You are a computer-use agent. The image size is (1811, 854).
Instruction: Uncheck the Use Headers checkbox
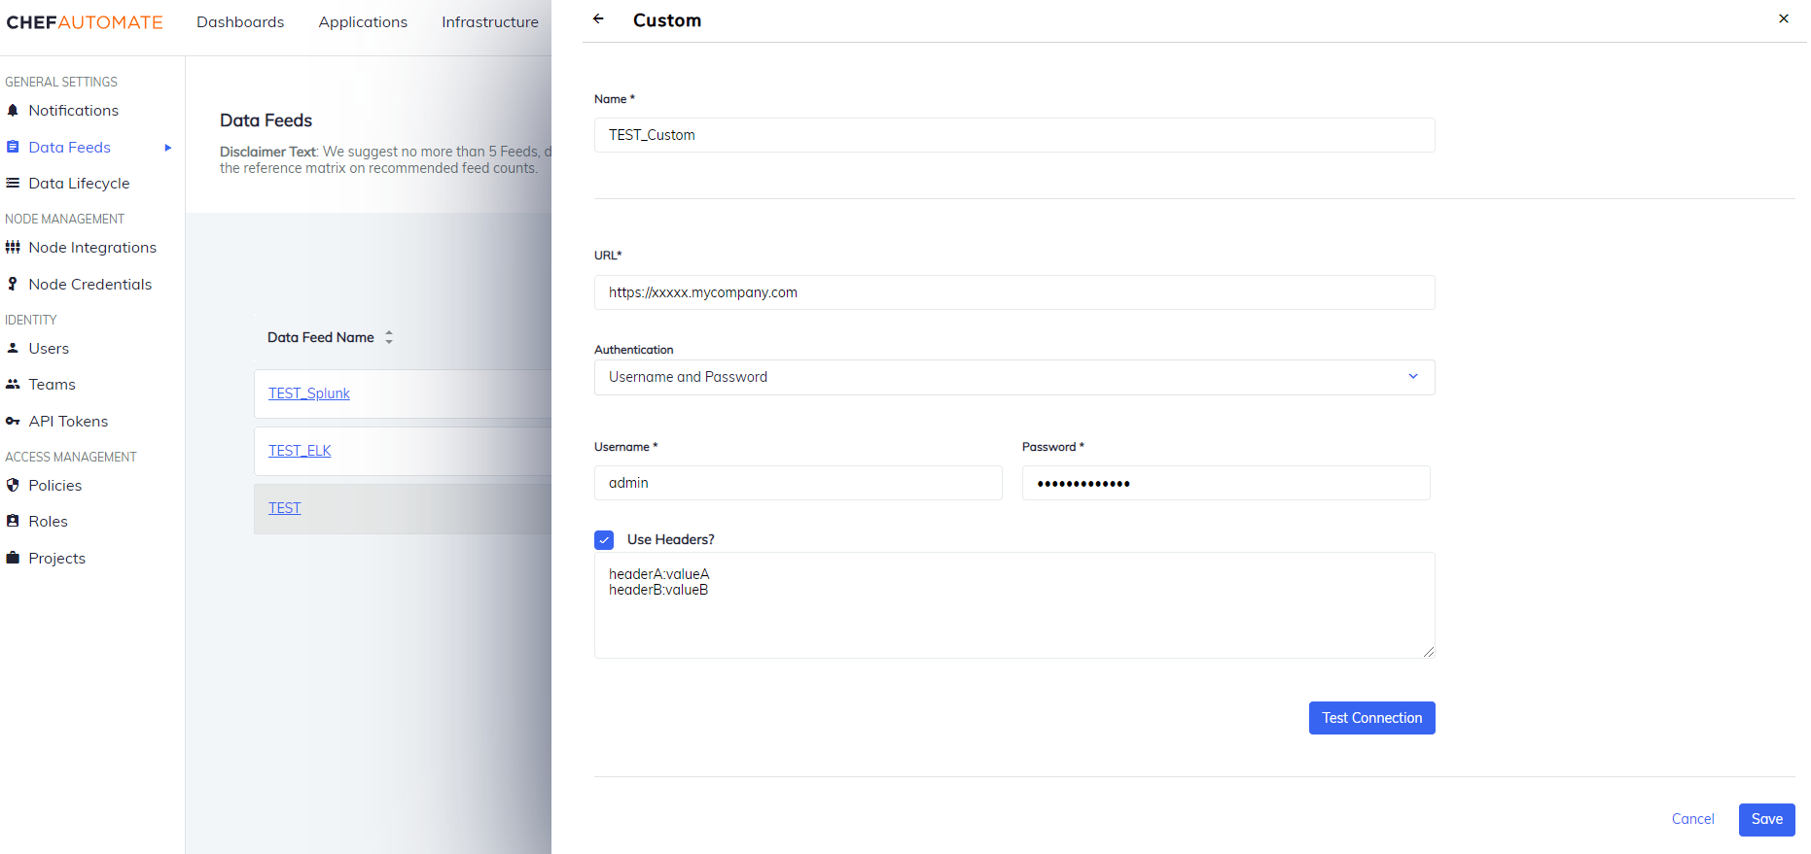[604, 540]
